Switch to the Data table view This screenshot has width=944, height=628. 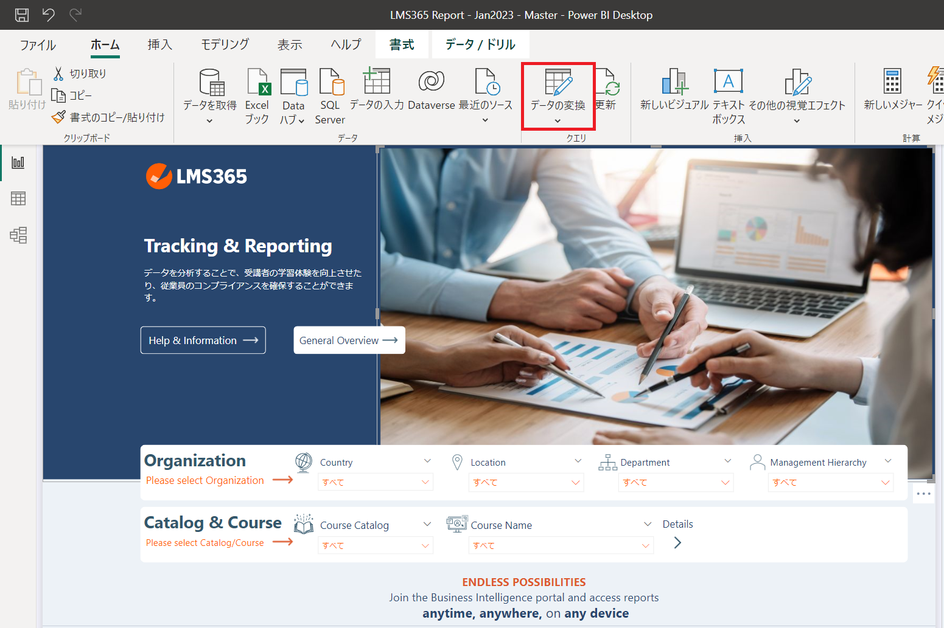(18, 198)
